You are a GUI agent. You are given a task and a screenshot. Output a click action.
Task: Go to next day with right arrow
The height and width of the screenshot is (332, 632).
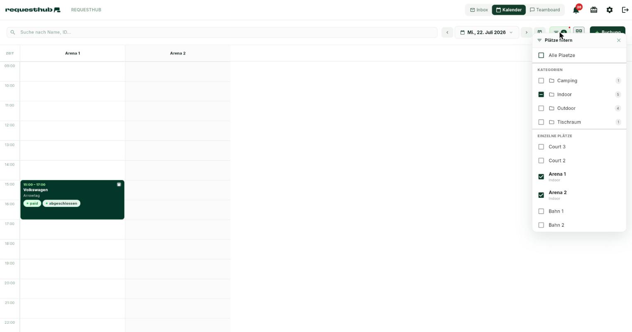point(526,32)
